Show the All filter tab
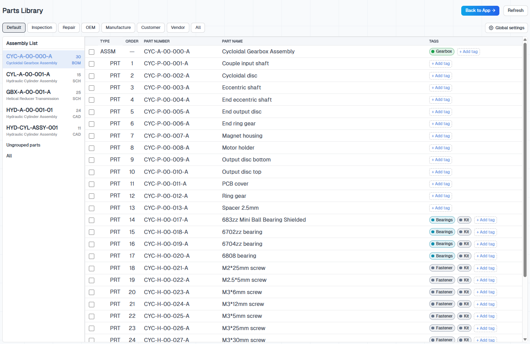 click(198, 28)
